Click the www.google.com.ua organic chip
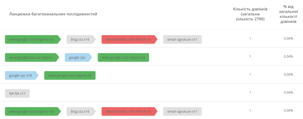This screenshot has width=303, height=119. point(32,57)
